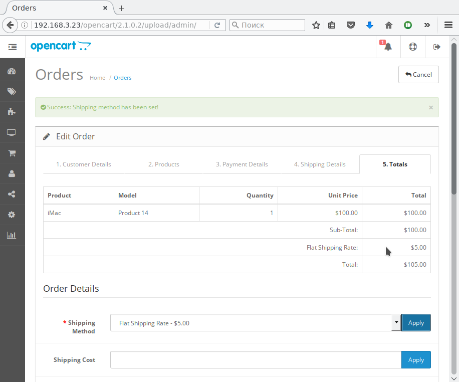Click the page vertical scrollbar thumb

click(453, 119)
